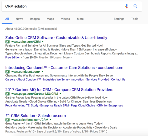Click the Ad badge beside zoho.com
The width and height of the screenshot is (148, 136).
[8, 42]
